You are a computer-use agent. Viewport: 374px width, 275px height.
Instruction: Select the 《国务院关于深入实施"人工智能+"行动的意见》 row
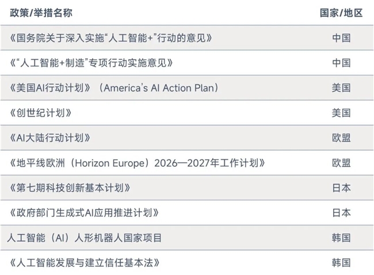187,38
